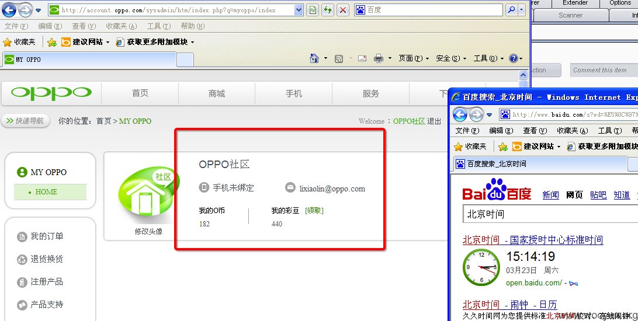The image size is (638, 321).
Task: Select the MY OPPO browser tab
Action: [x=89, y=60]
